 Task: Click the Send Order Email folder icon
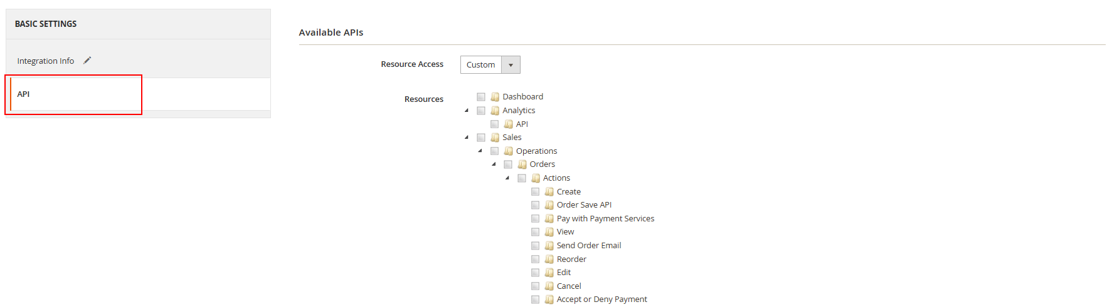(x=549, y=246)
